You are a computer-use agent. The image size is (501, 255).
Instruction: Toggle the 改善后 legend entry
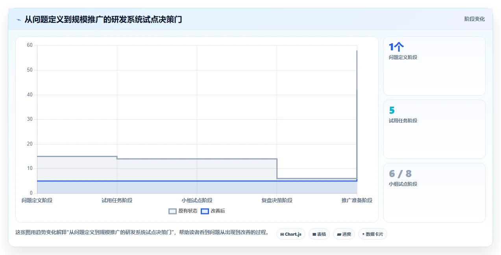pos(213,211)
